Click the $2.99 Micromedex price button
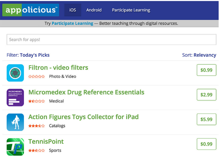The image size is (221, 161). click(x=207, y=94)
